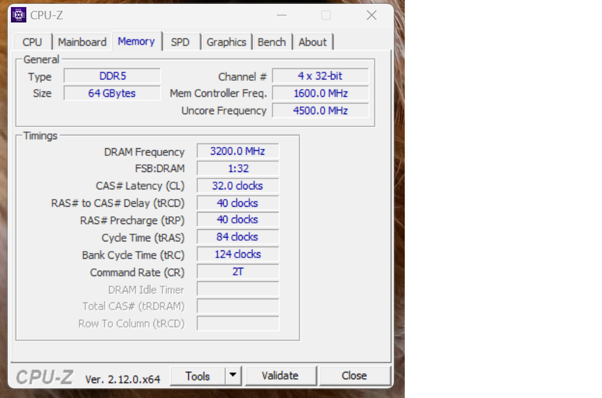Click the 124 clocks tRC value

[x=238, y=254]
